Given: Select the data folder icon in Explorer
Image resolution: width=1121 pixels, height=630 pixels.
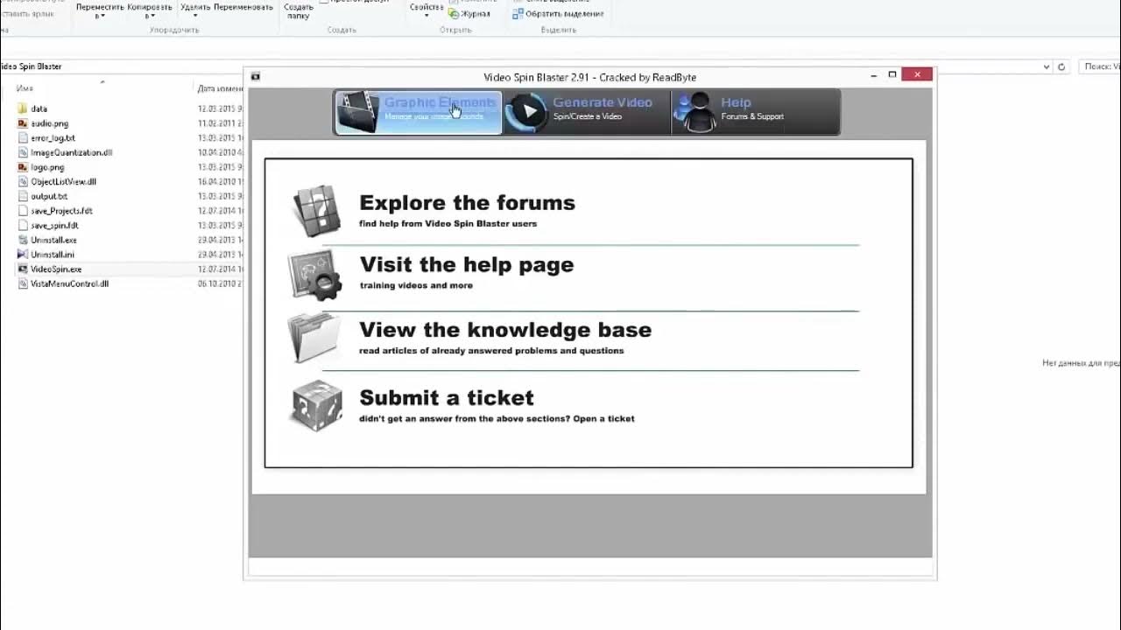Looking at the screenshot, I should (x=23, y=108).
